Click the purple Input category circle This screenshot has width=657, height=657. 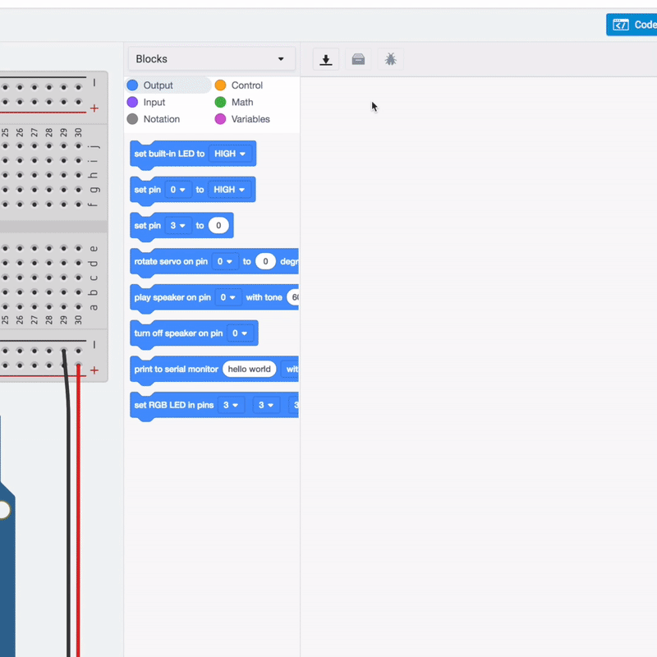(x=132, y=102)
